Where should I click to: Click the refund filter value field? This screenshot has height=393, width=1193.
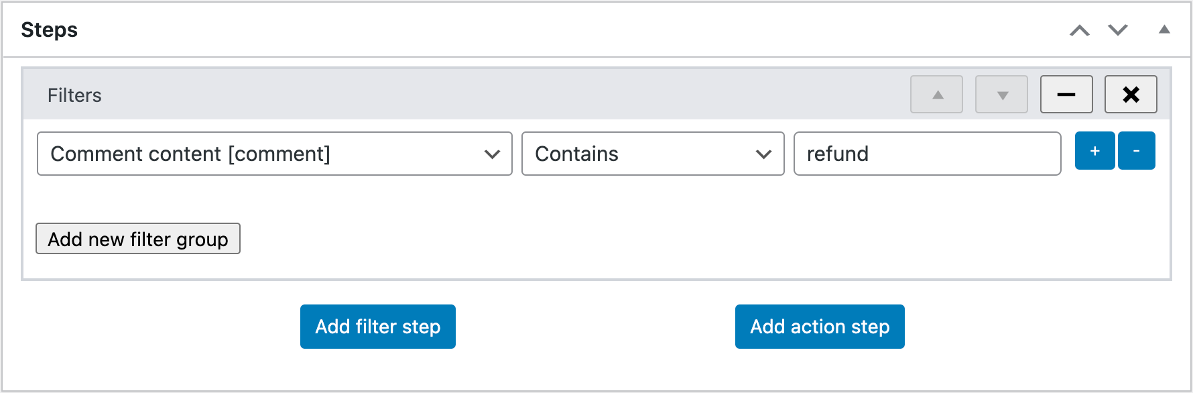(926, 154)
